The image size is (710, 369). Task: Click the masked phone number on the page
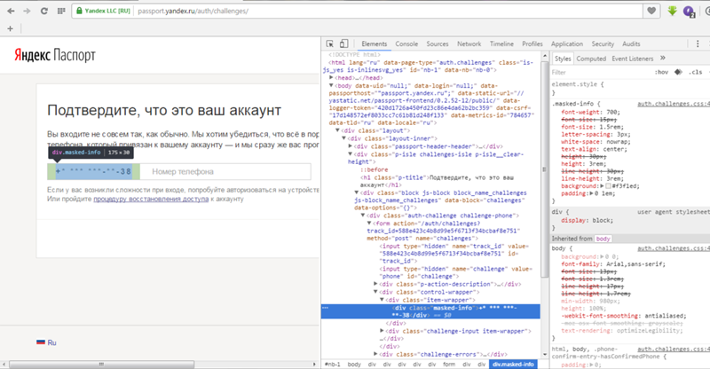pyautogui.click(x=93, y=171)
